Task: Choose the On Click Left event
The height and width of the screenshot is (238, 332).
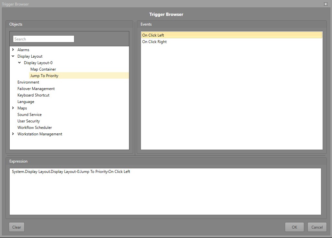Action: tap(153, 35)
